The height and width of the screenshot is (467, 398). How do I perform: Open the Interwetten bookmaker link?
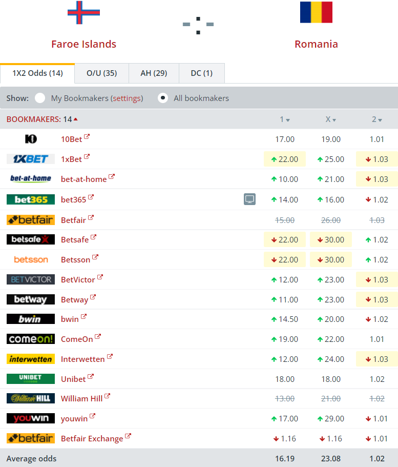pos(82,359)
